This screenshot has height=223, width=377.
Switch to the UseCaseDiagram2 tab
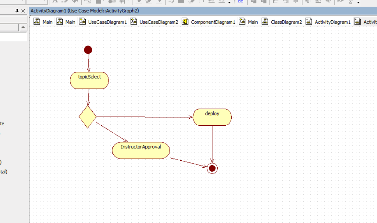tap(154, 22)
